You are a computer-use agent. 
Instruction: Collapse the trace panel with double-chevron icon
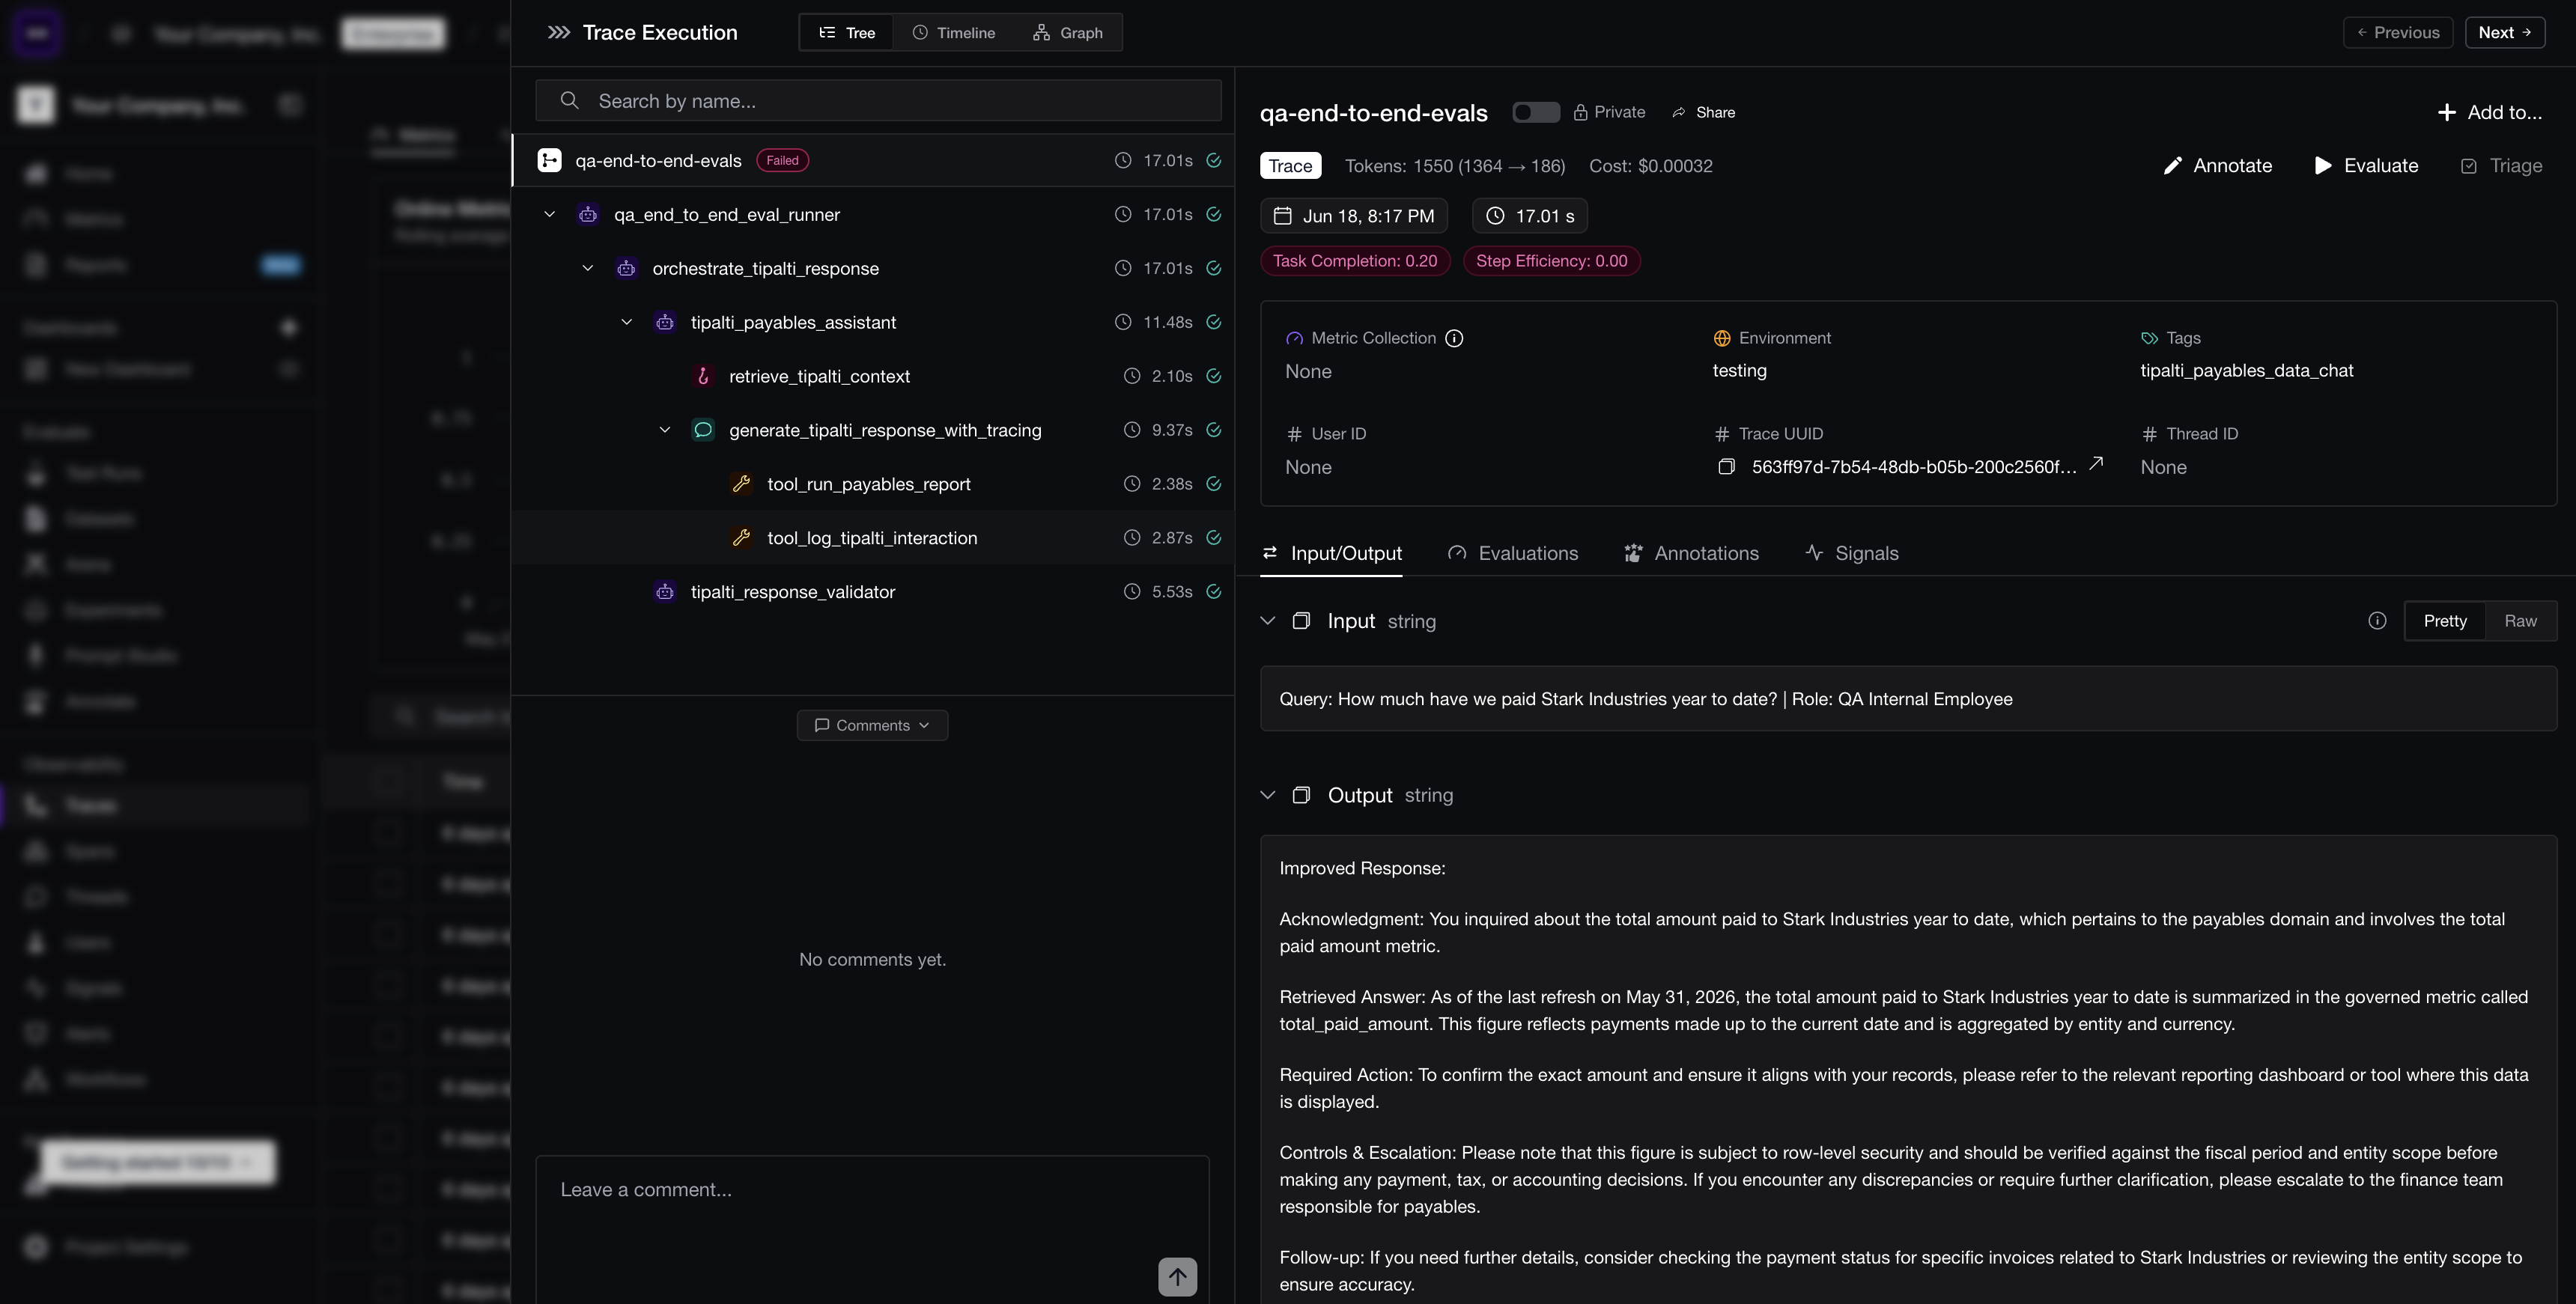[x=558, y=33]
